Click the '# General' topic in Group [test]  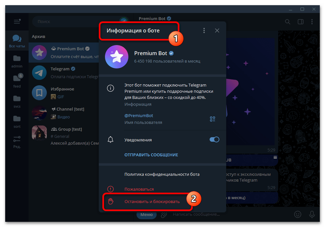[x=60, y=136]
